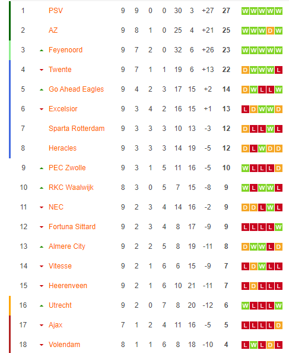Select Go Ahead Eagles link

click(x=77, y=89)
